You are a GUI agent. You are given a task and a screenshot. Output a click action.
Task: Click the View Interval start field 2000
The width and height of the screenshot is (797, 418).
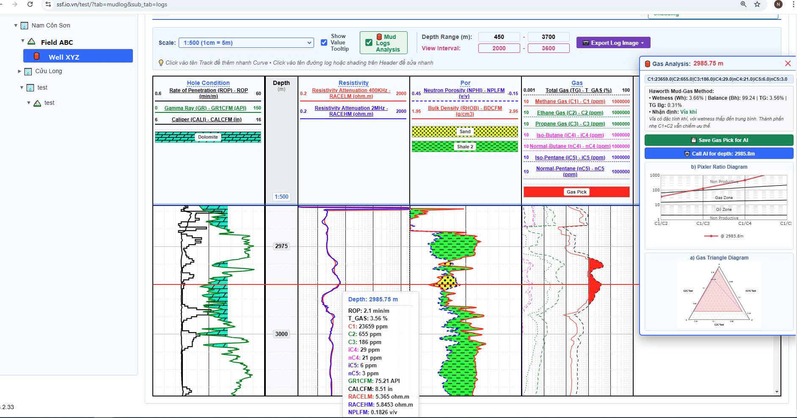point(499,48)
